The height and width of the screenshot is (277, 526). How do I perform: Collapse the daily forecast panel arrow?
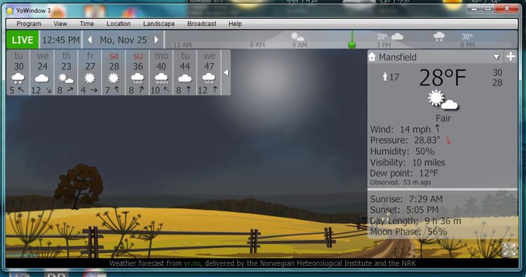pos(226,73)
